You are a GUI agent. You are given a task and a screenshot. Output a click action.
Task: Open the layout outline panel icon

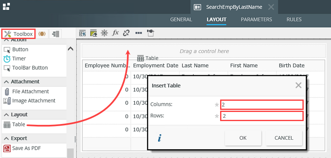[55, 34]
